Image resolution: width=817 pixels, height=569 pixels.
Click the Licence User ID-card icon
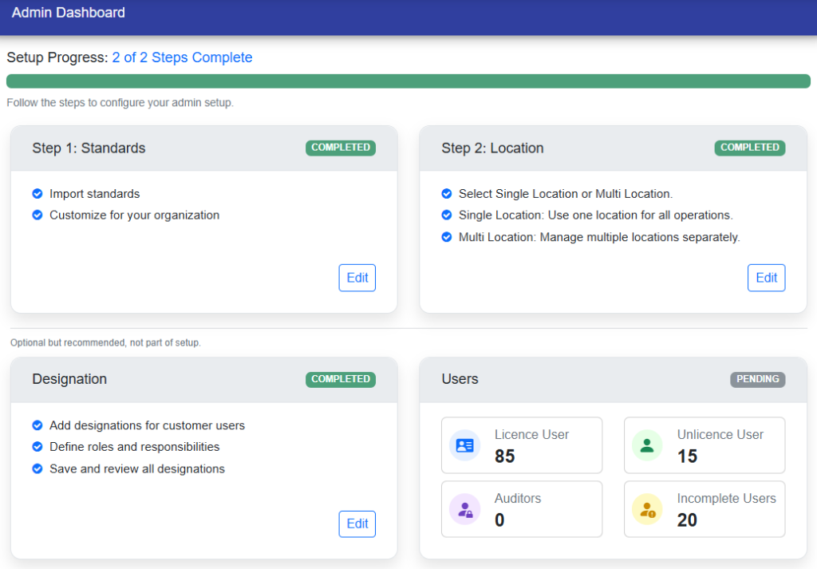pos(464,445)
